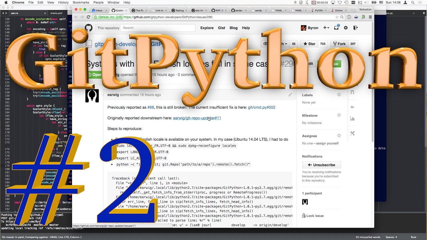Viewport: 427px width, 240px height.
Task: Close the Testing tab
Action: [187, 10]
